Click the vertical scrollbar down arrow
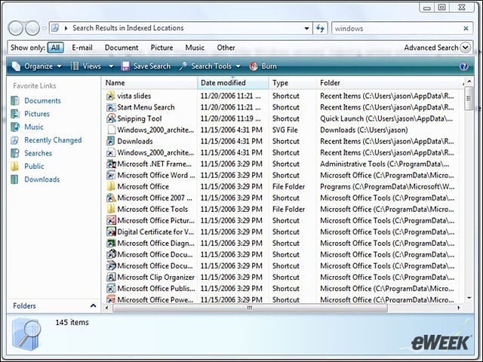 pos(469,298)
